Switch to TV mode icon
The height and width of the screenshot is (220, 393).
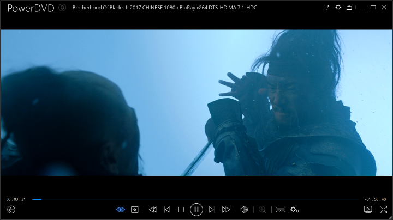pos(349,8)
